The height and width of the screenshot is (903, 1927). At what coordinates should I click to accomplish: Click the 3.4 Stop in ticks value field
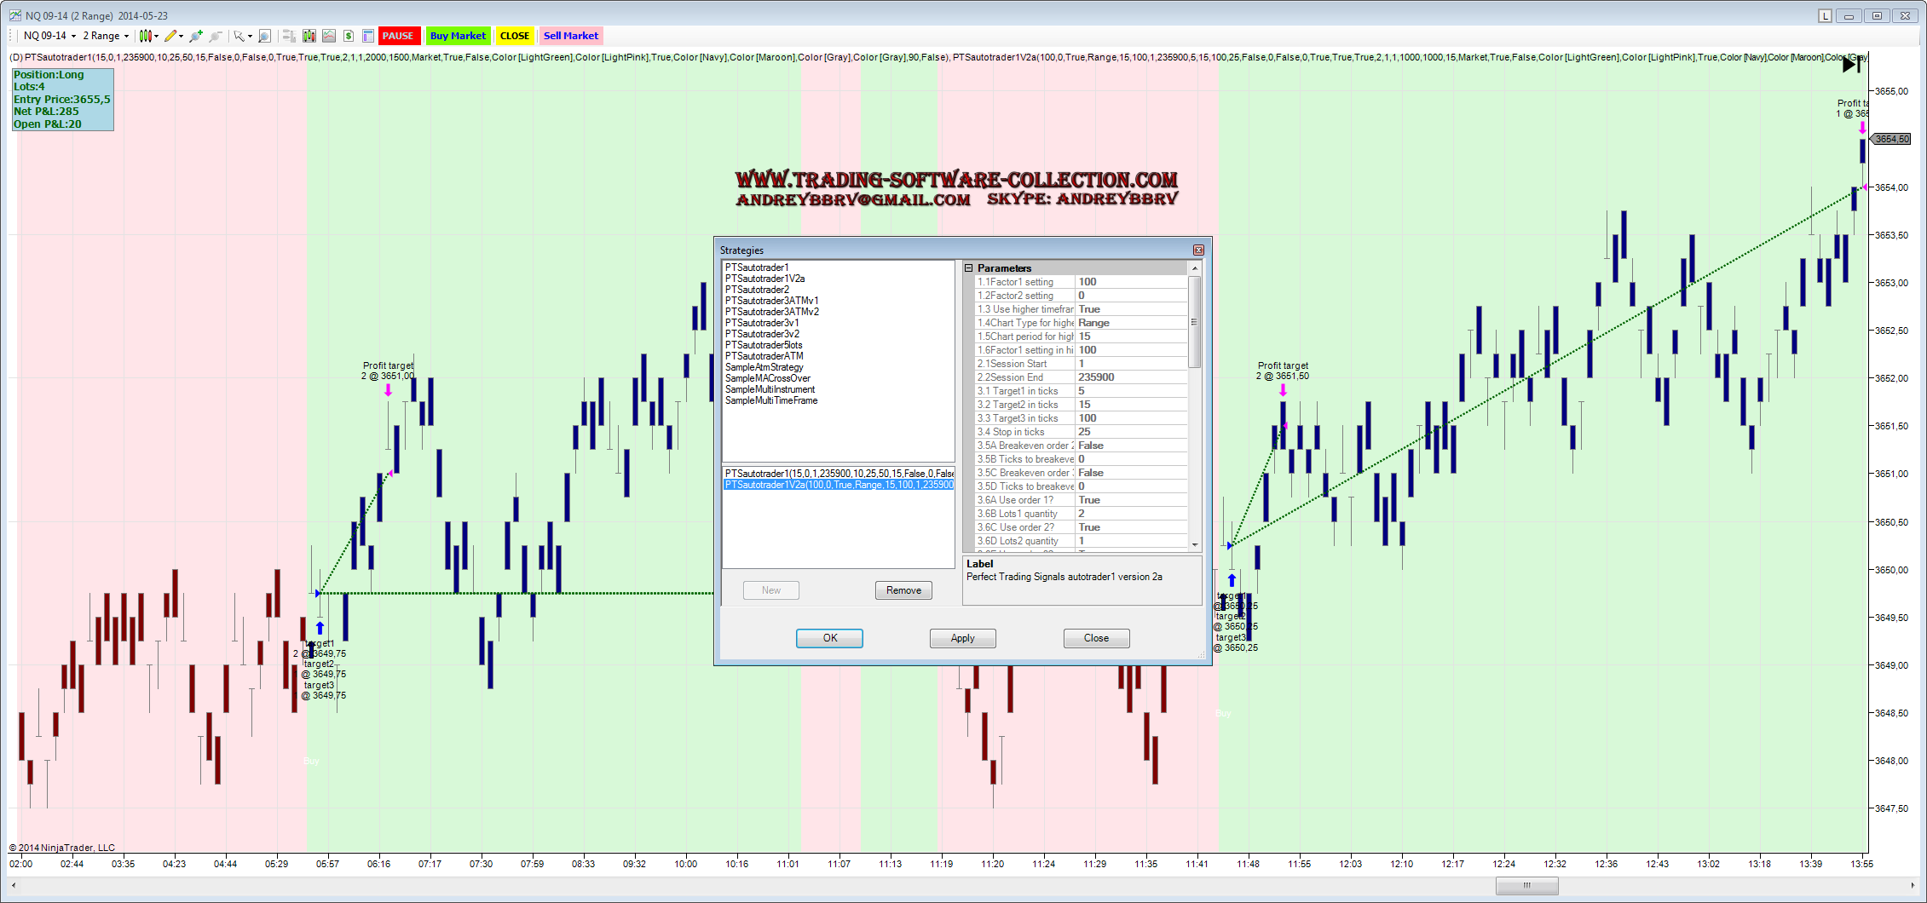click(1130, 432)
